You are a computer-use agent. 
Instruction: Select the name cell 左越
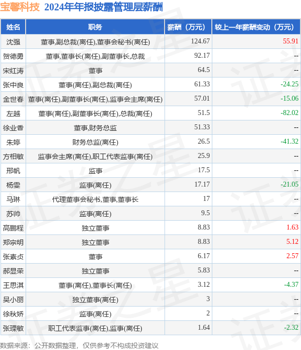coord(13,114)
